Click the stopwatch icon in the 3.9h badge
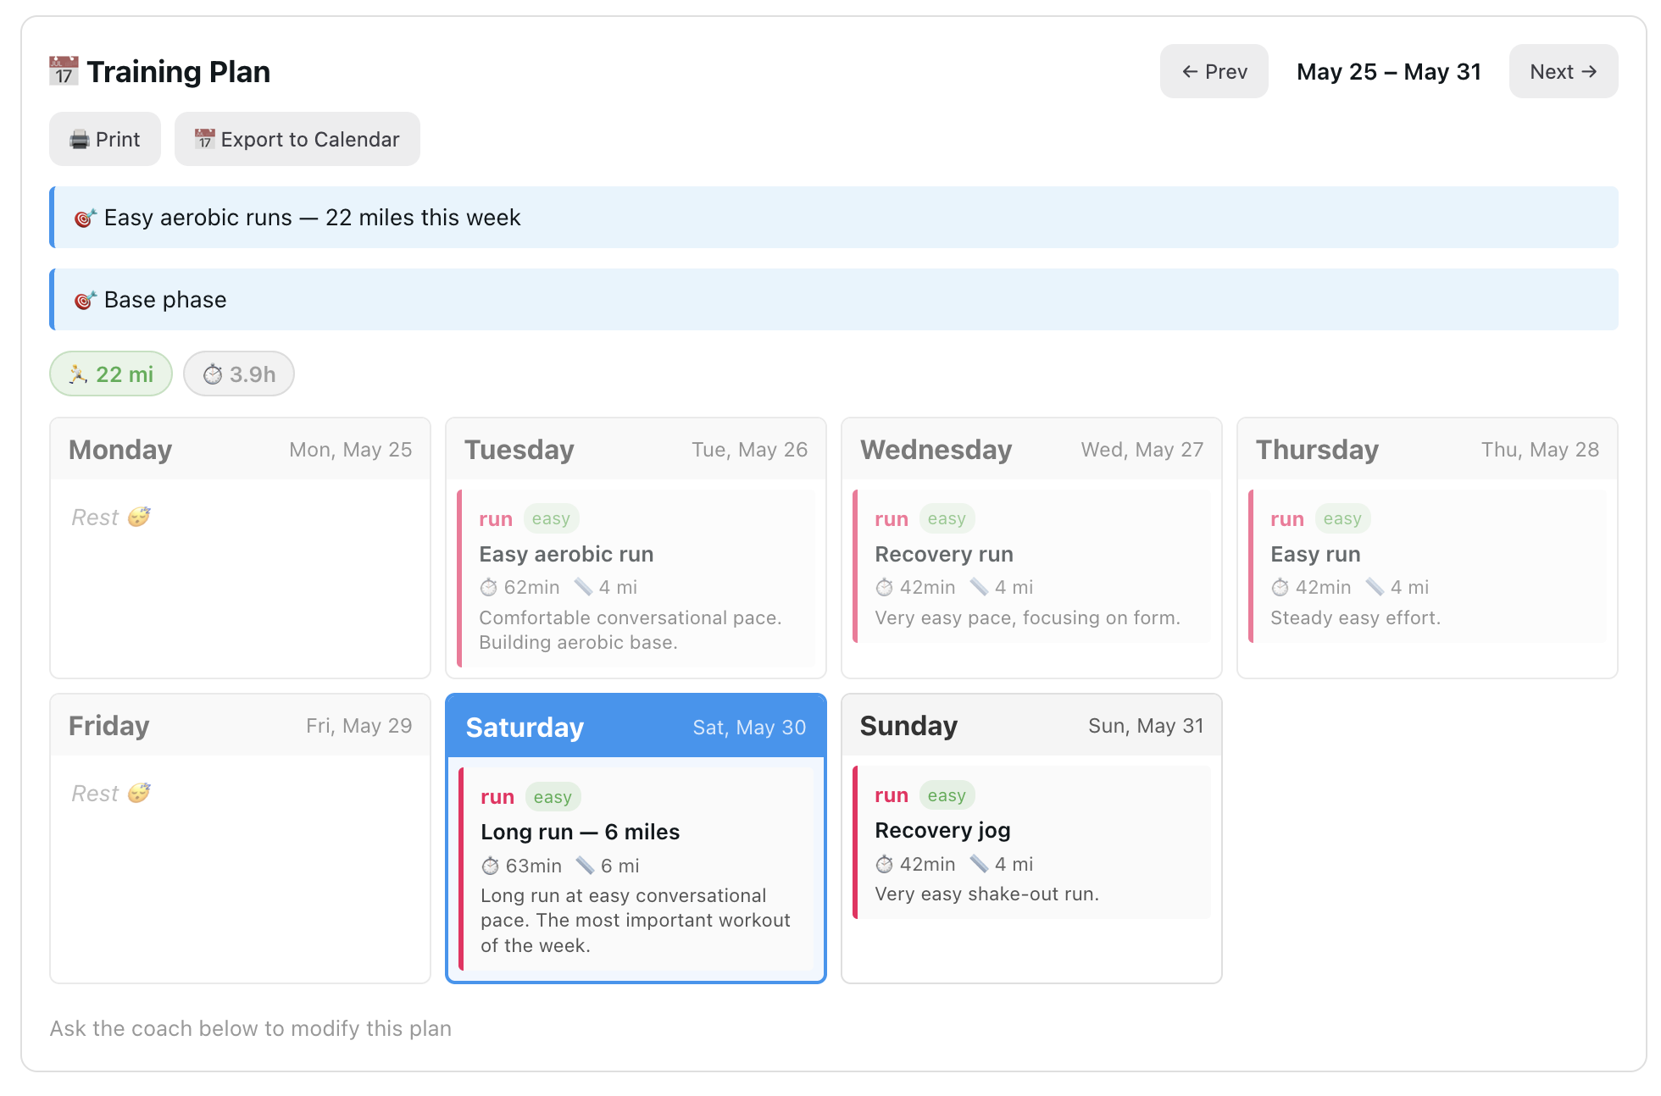 213,374
